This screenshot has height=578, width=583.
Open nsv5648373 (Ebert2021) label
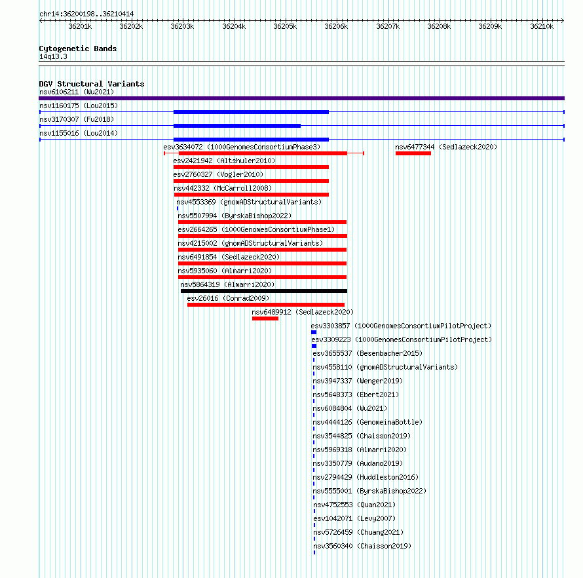356,395
